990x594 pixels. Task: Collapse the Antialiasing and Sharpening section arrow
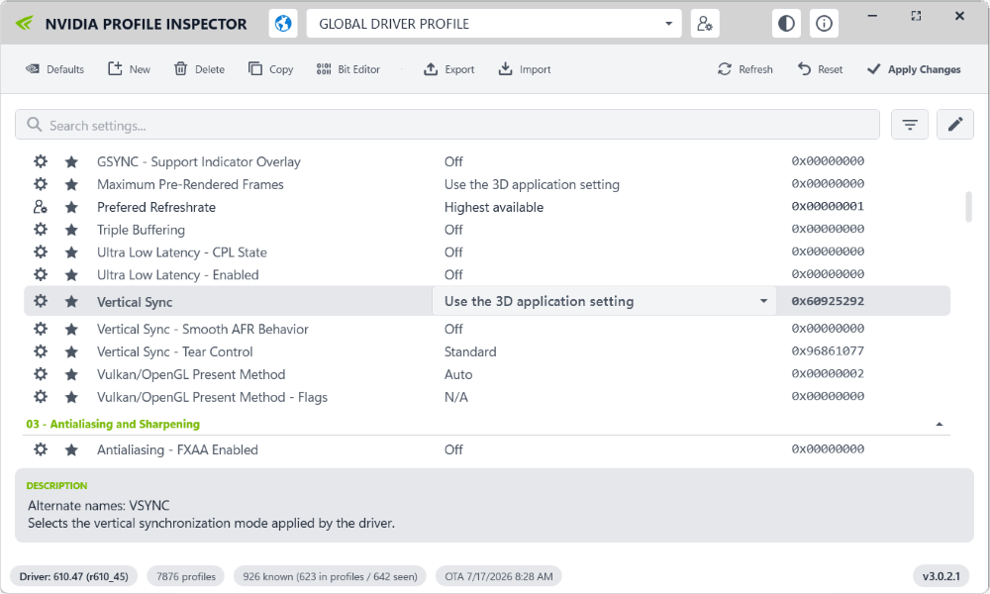point(939,424)
